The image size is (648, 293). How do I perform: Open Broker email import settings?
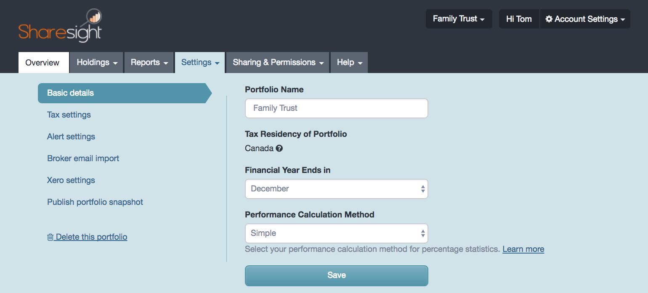(x=83, y=158)
